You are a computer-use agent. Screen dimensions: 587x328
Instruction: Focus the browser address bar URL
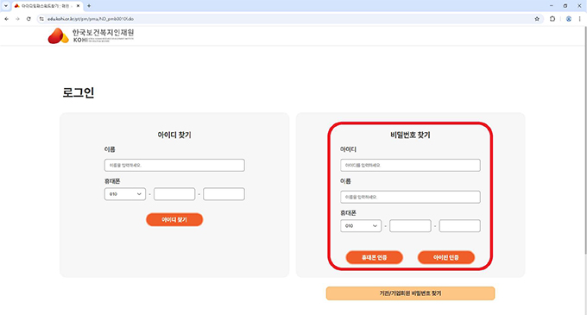(91, 19)
